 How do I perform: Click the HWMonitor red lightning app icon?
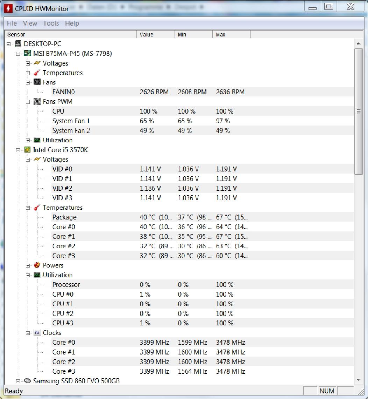click(x=8, y=8)
